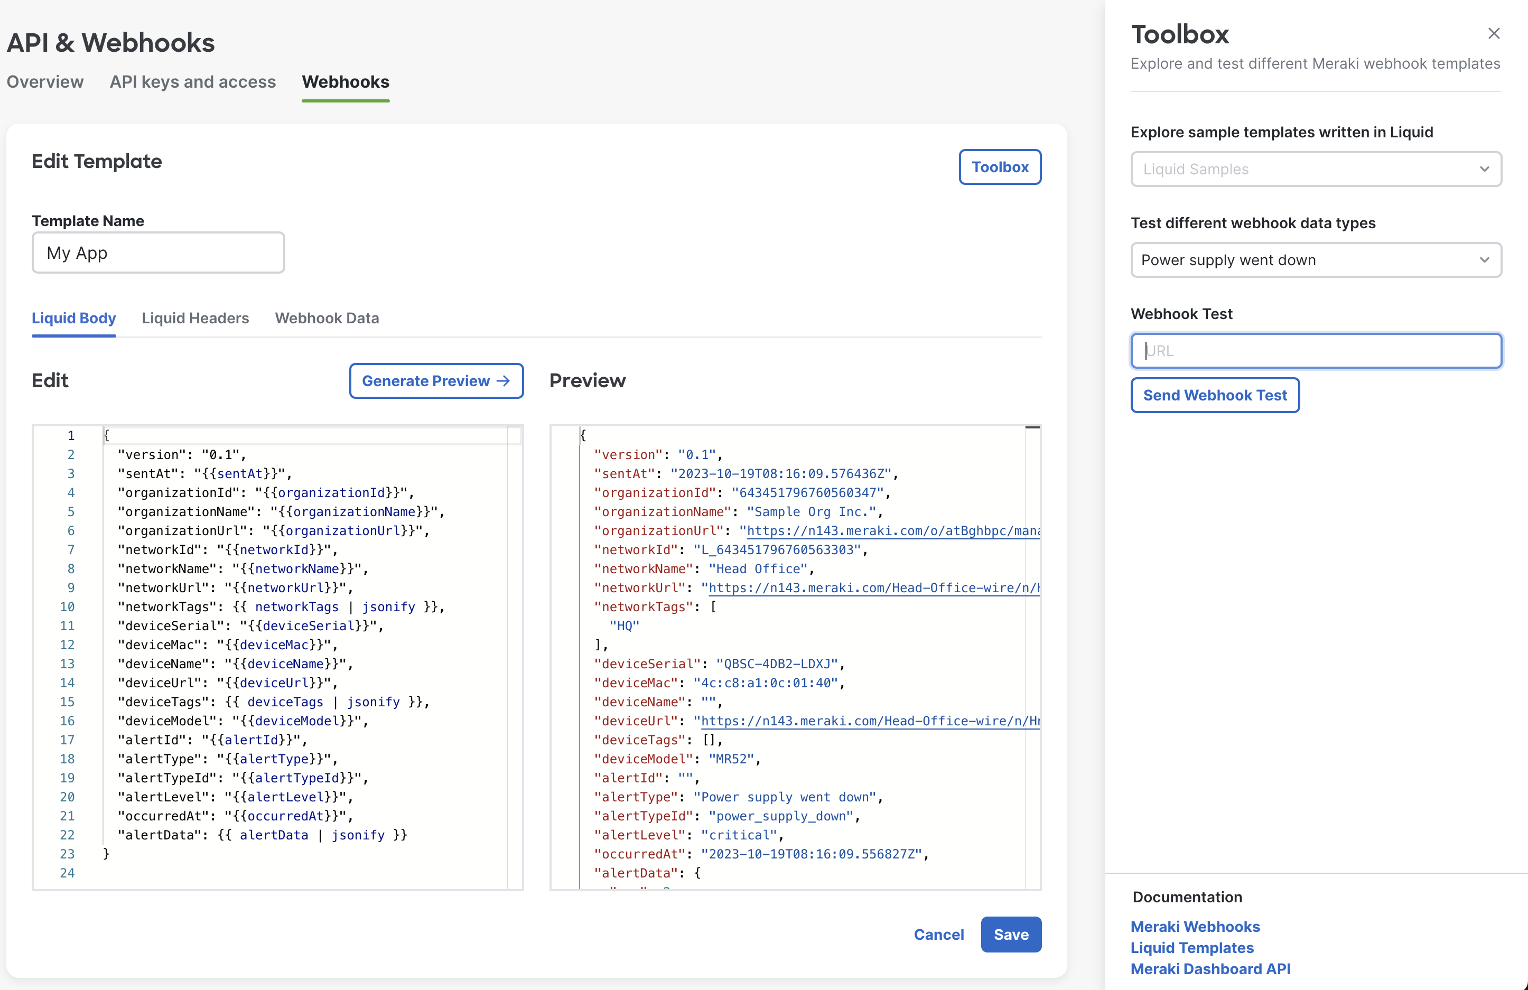Open the Webhook Data tab

327,318
